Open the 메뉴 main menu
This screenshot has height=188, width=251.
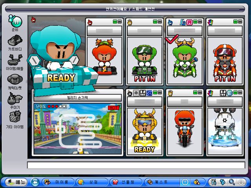click(16, 182)
